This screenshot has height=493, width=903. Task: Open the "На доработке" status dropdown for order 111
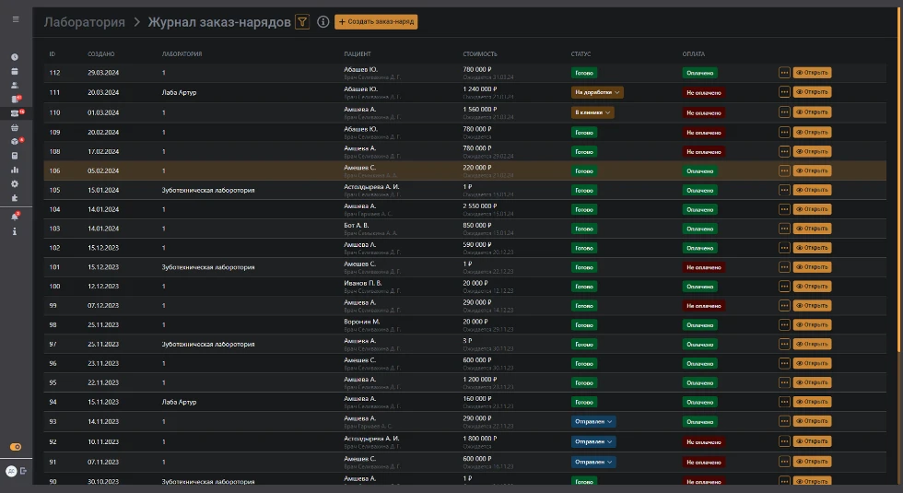point(597,92)
